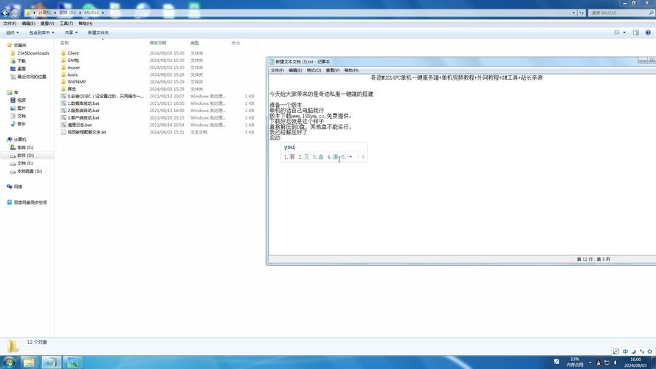This screenshot has width=656, height=369.
Task: Open the 文档 library in sidebar
Action: (x=21, y=116)
